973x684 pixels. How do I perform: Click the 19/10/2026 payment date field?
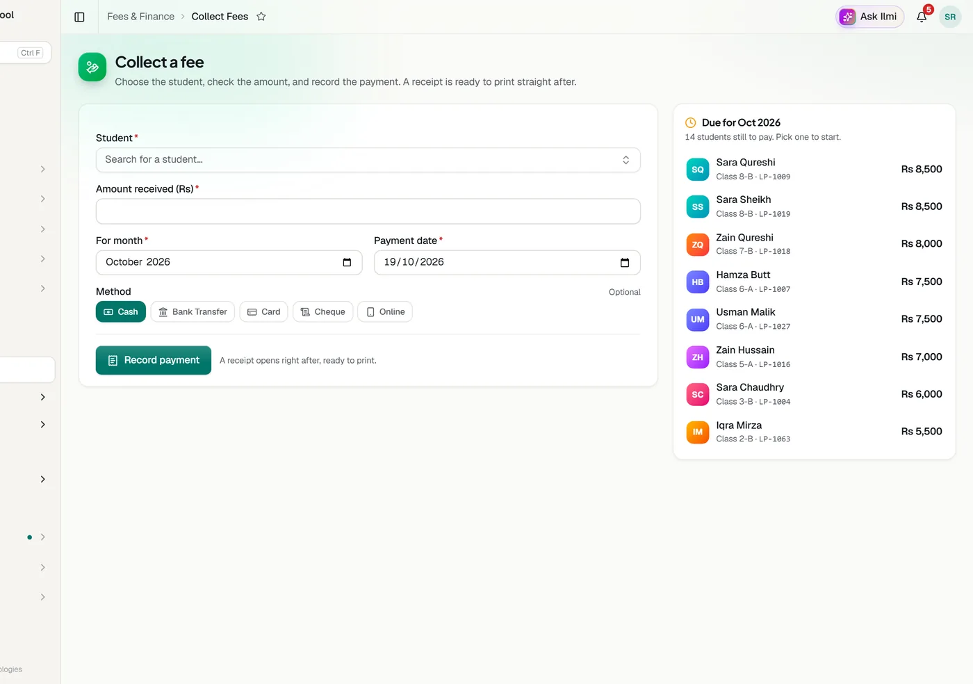click(507, 263)
